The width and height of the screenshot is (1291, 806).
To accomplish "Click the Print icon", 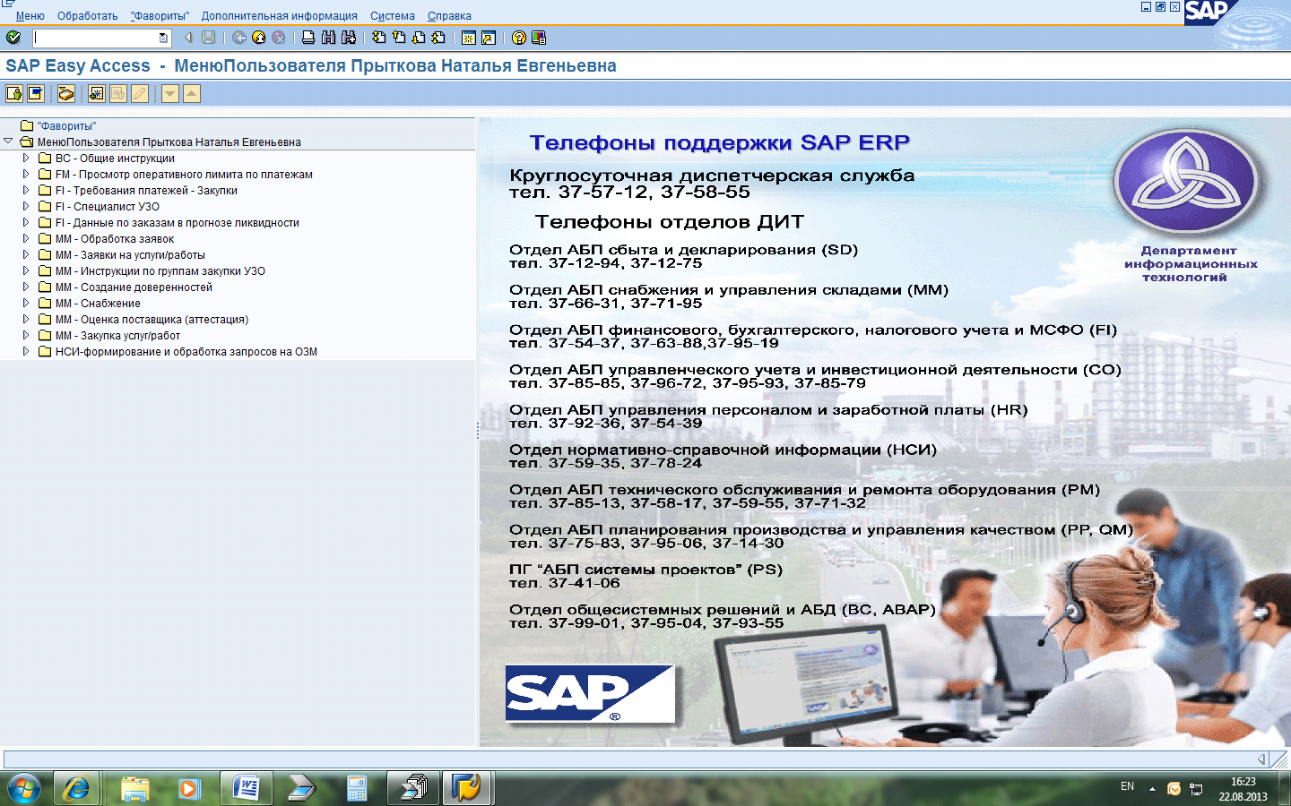I will coord(308,38).
